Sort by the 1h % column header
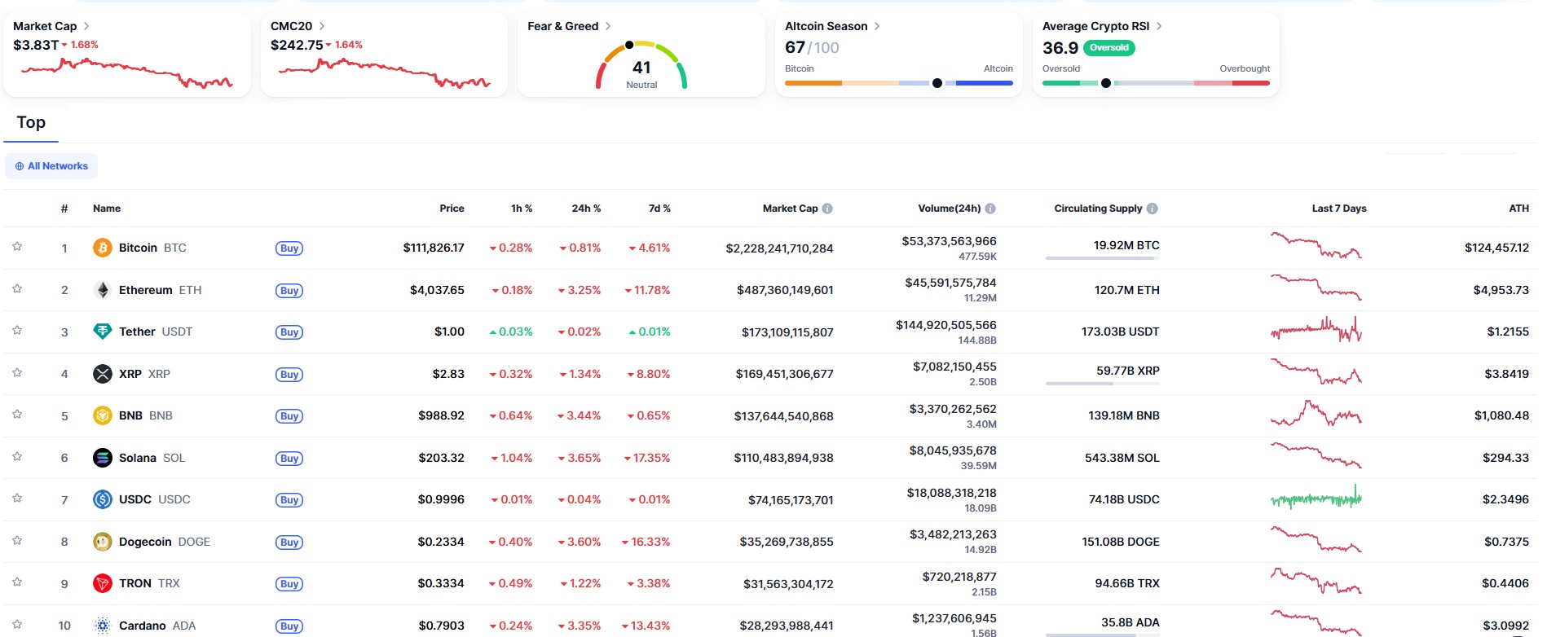 (x=522, y=209)
